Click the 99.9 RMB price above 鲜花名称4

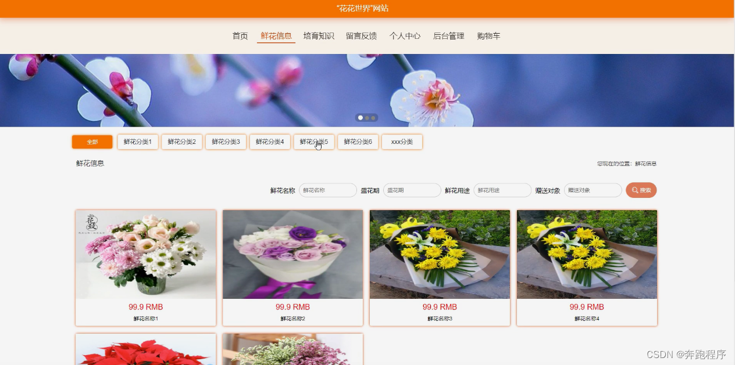(x=587, y=307)
